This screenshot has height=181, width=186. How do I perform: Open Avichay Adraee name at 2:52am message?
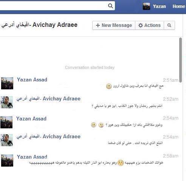(x=48, y=99)
